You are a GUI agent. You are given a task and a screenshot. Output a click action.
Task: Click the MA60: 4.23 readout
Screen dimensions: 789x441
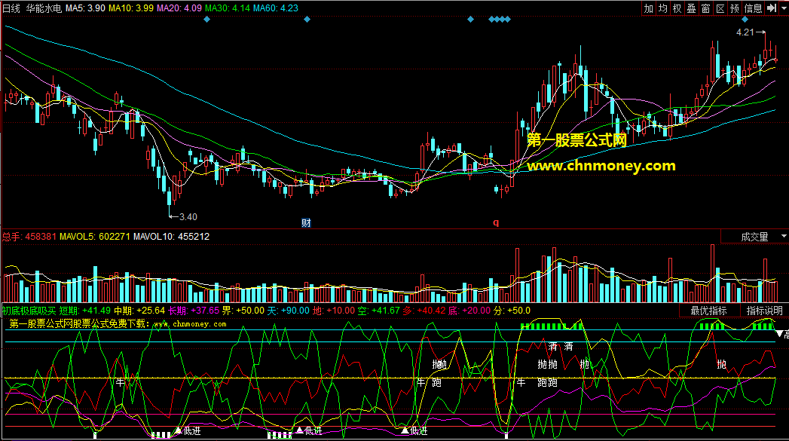point(276,8)
